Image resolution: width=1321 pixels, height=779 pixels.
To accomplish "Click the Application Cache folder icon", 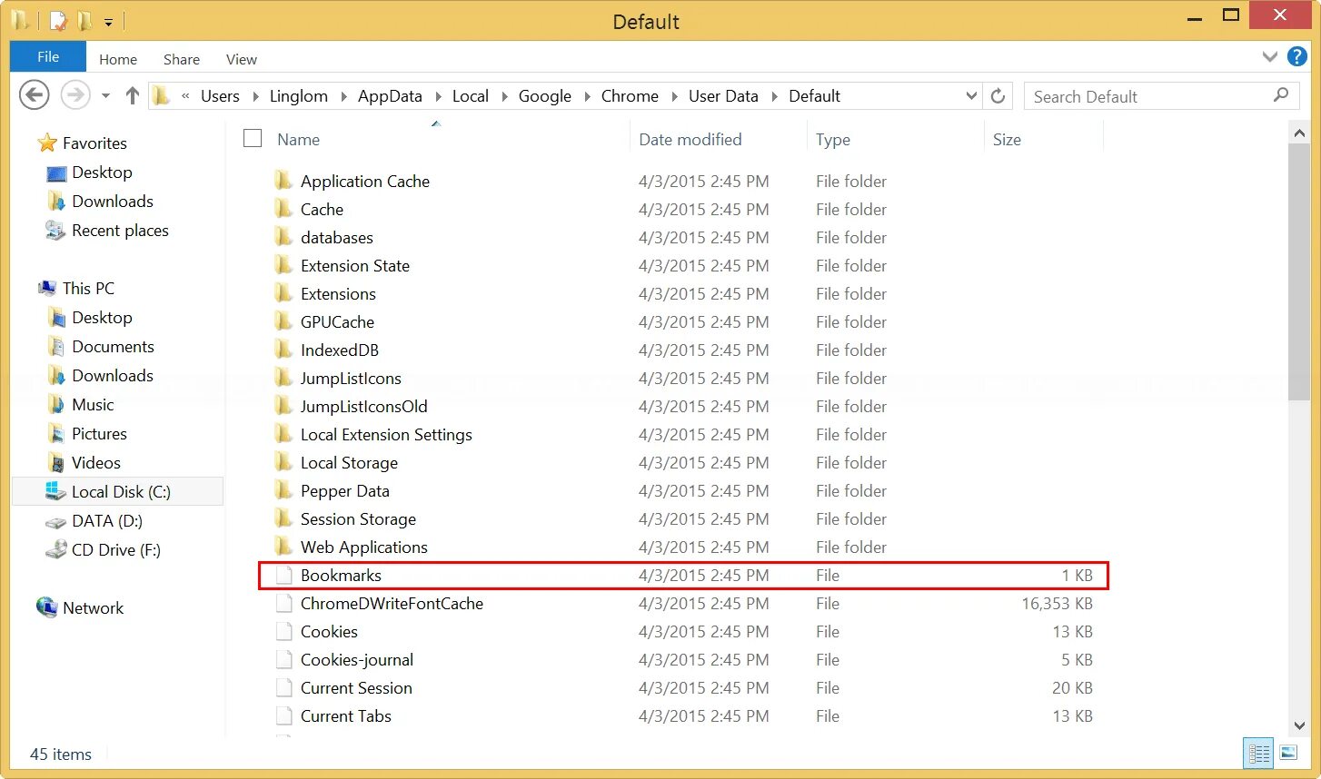I will [x=283, y=180].
